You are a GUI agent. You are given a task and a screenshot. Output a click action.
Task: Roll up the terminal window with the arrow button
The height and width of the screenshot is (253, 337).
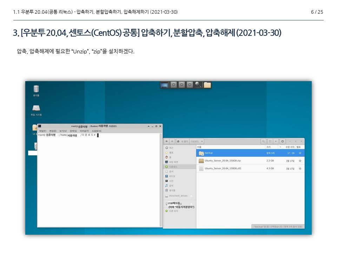[148, 126]
